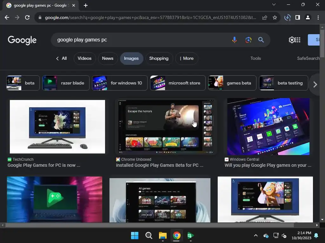325x243 pixels.
Task: Open File Explorer from the taskbar
Action: coord(163,235)
